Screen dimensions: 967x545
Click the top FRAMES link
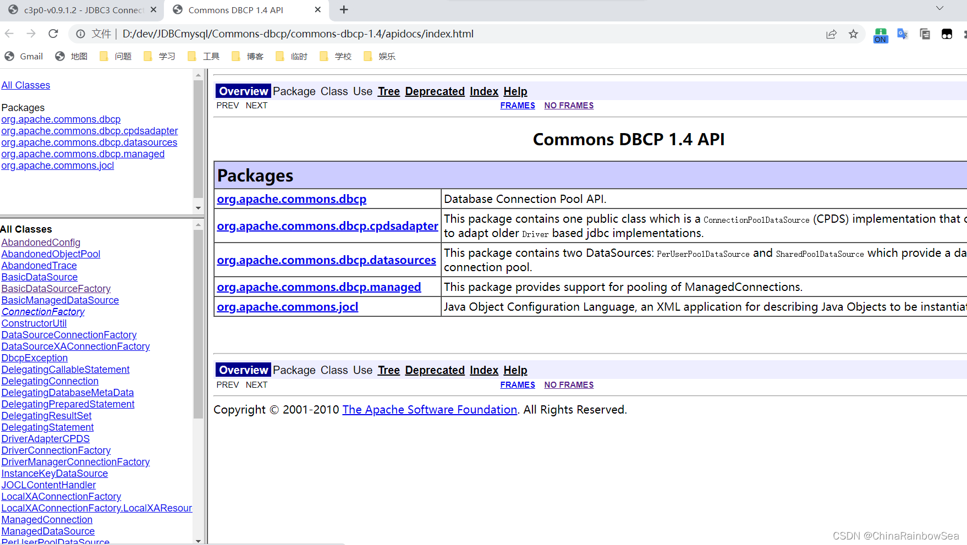coord(518,106)
